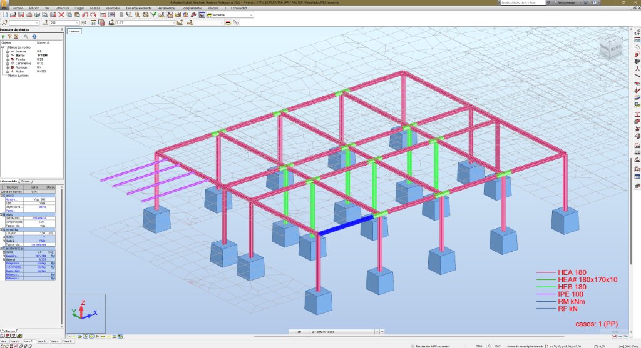Switch to the Vista 2 tab
Viewport: 641px width, 348px height.
point(28,342)
